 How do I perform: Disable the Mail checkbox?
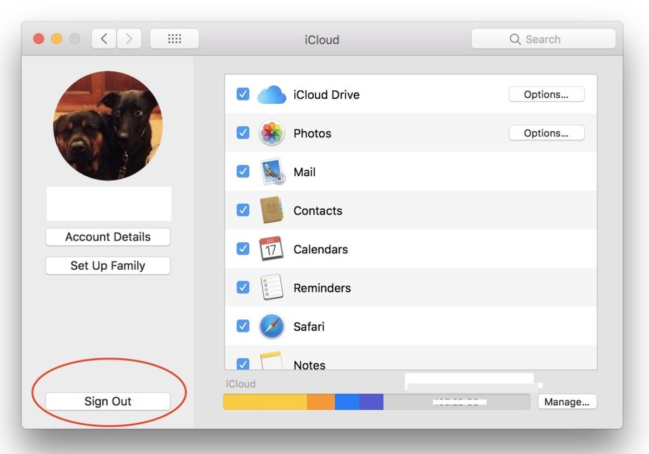(x=243, y=171)
